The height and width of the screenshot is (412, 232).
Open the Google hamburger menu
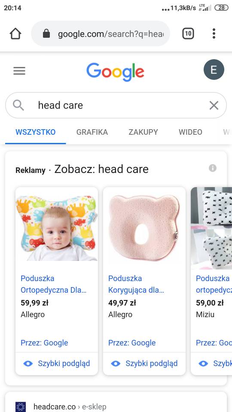(19, 71)
